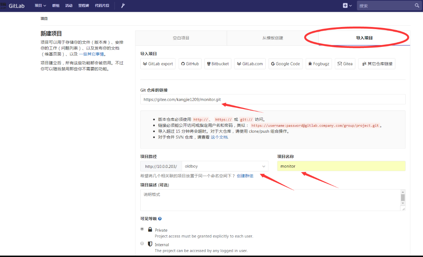Import from Gitea

pos(345,64)
